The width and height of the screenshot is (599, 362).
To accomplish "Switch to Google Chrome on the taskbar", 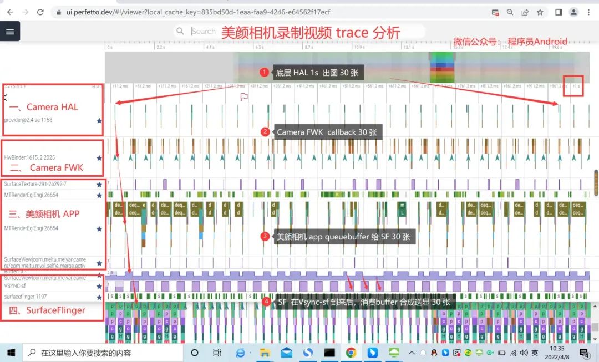I will [351, 353].
